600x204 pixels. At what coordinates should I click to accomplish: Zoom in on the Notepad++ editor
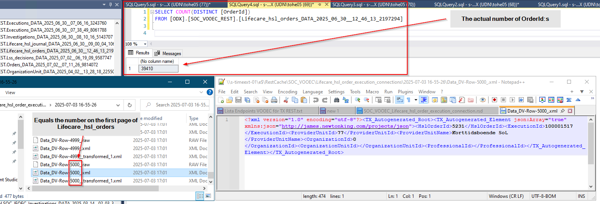[x=357, y=100]
